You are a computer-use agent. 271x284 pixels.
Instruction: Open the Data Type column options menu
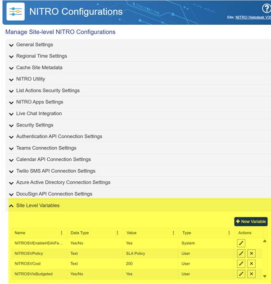tap(117, 233)
